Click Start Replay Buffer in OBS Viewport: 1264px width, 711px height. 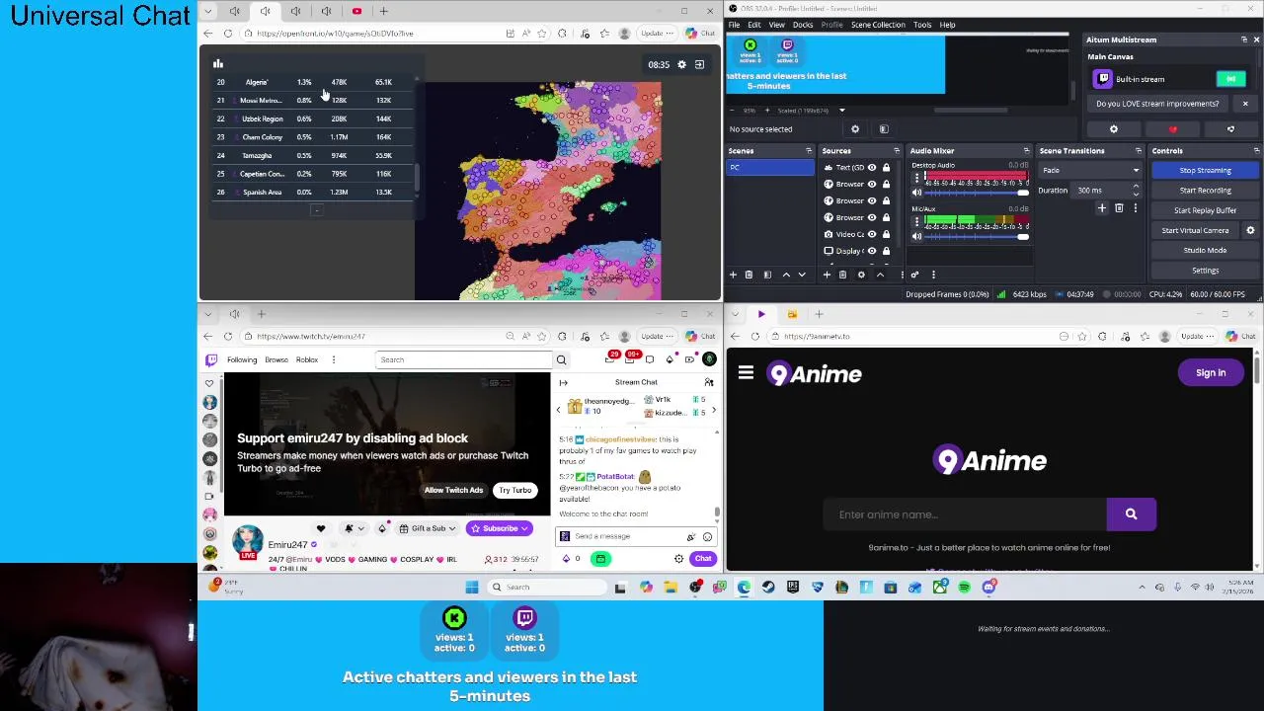(1205, 210)
